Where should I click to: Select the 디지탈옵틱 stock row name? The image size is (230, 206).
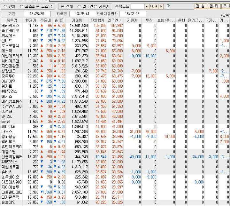click(11, 197)
